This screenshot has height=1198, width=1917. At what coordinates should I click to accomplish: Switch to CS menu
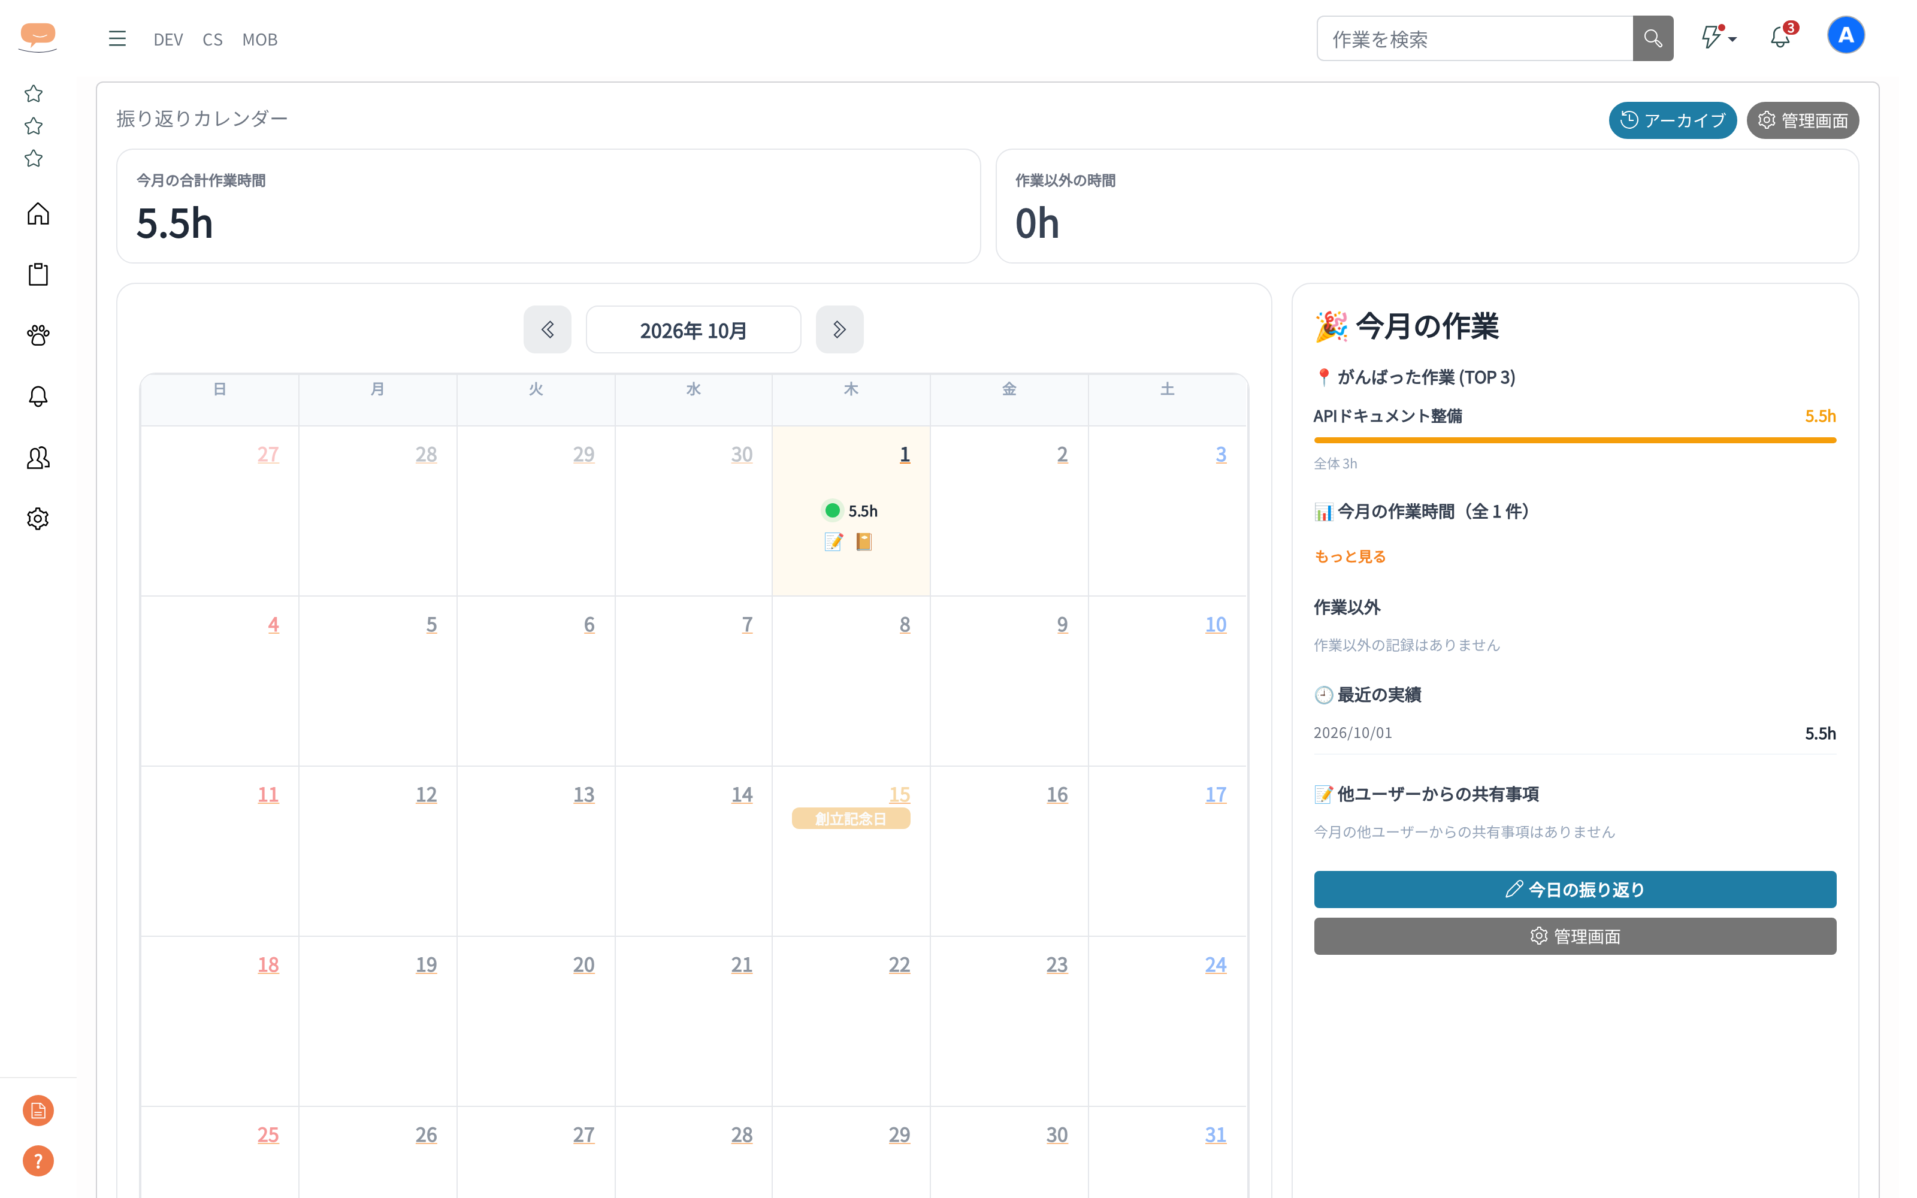(212, 40)
